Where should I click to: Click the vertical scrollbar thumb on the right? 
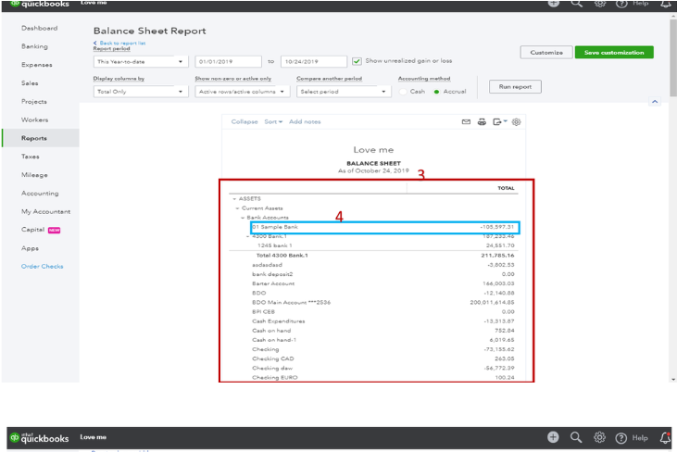[673, 58]
